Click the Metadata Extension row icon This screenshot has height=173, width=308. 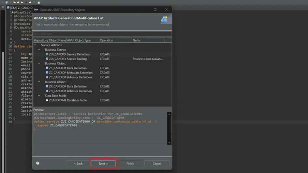47,73
